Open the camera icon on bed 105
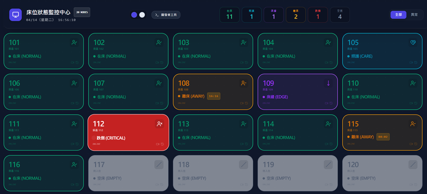427x194 pixels. (x=411, y=62)
